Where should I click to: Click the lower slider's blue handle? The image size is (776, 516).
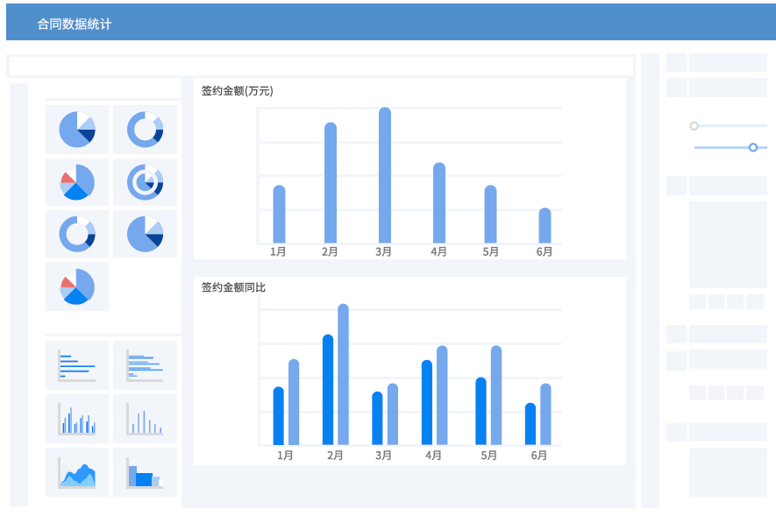pyautogui.click(x=752, y=147)
